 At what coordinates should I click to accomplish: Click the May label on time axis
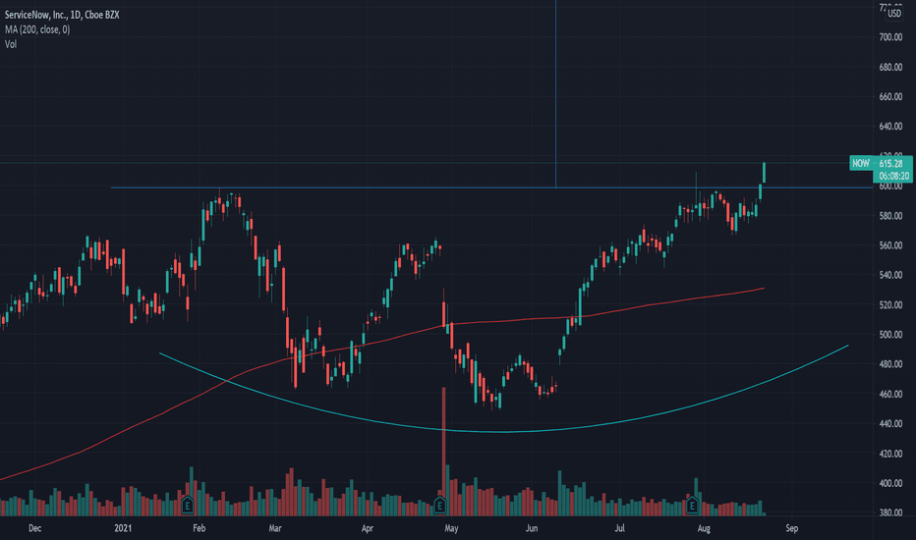coord(451,528)
